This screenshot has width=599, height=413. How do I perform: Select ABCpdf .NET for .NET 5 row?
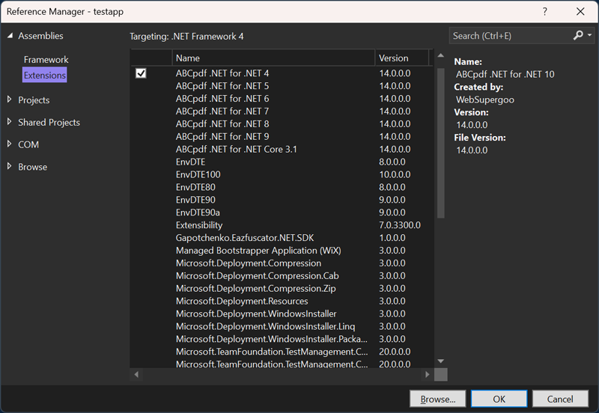tap(282, 86)
